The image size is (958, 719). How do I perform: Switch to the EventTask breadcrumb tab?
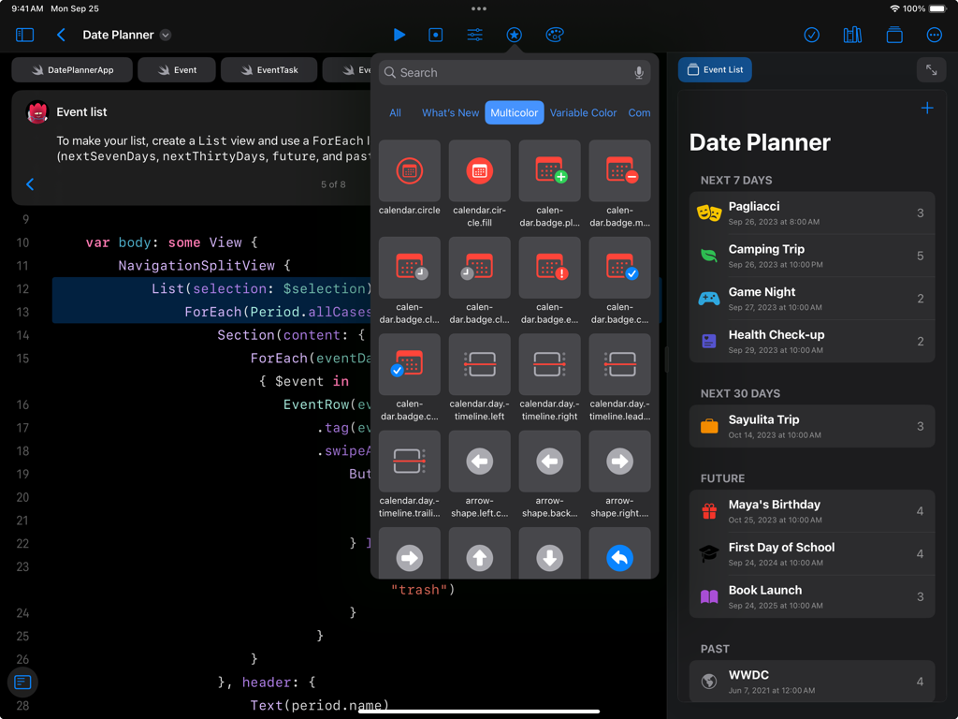pyautogui.click(x=269, y=69)
